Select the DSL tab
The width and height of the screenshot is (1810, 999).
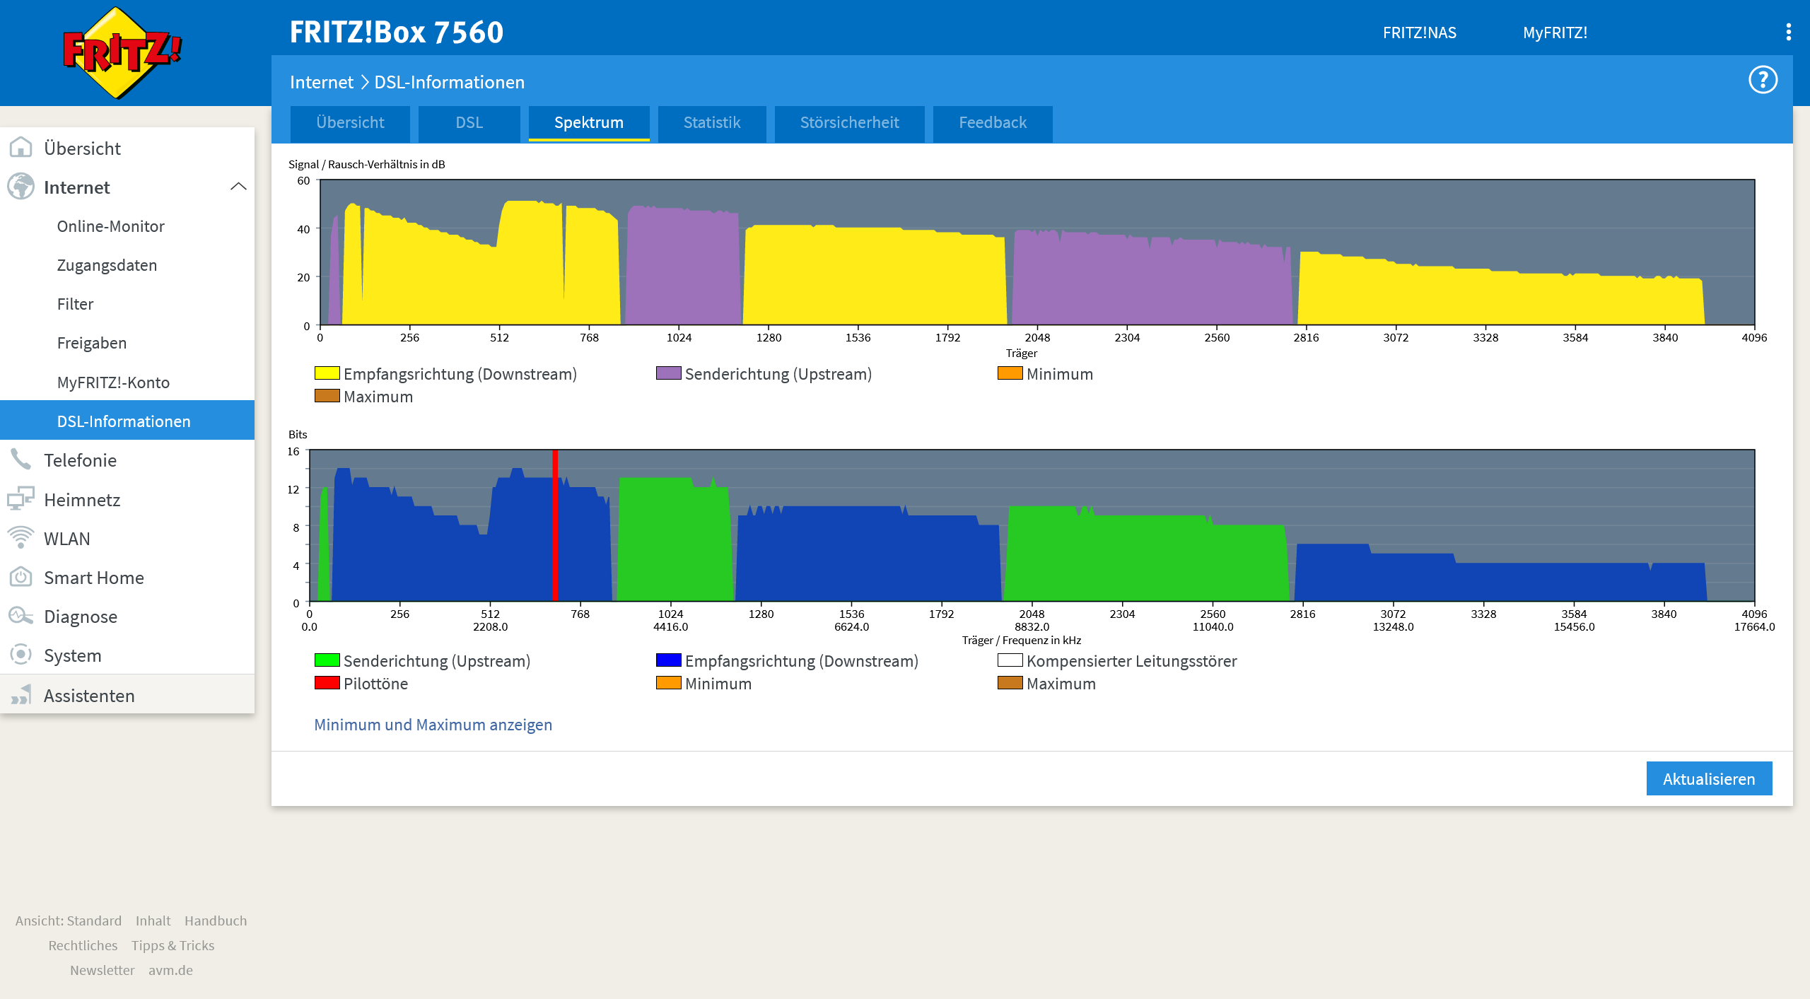coord(469,123)
